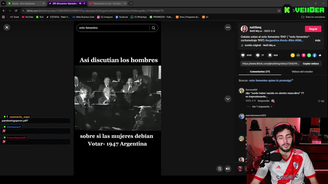
Task: Close the TikTok browser tab
Action: [84, 4]
